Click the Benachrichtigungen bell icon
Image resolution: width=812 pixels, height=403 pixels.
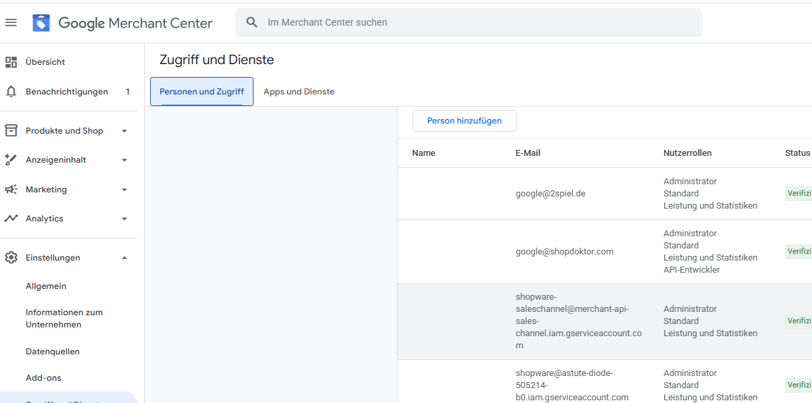pos(11,91)
